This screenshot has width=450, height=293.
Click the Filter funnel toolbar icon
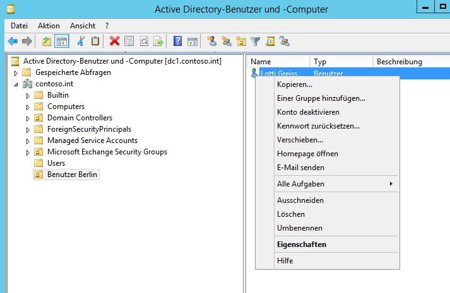coord(256,42)
